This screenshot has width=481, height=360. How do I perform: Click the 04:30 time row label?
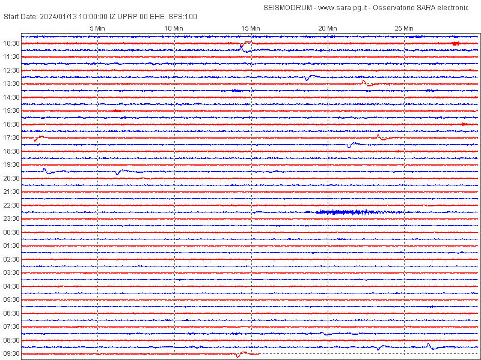point(11,286)
